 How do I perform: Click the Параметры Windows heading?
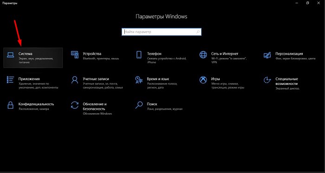pyautogui.click(x=162, y=17)
